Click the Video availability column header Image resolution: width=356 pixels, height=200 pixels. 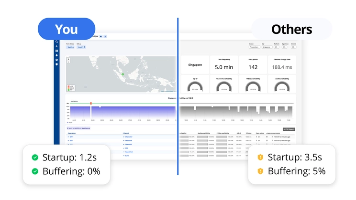[x=223, y=133]
